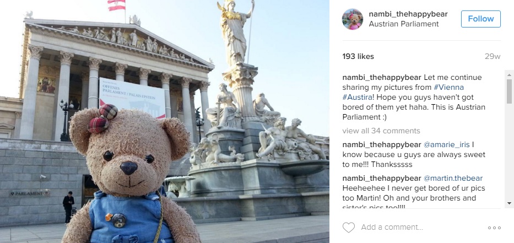Click nambi_thehappybear profile avatar
The width and height of the screenshot is (514, 243).
pyautogui.click(x=353, y=19)
